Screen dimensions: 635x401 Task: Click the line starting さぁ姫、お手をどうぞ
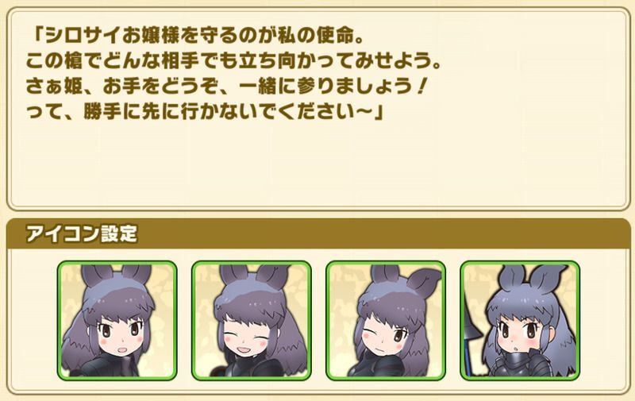[x=226, y=87]
